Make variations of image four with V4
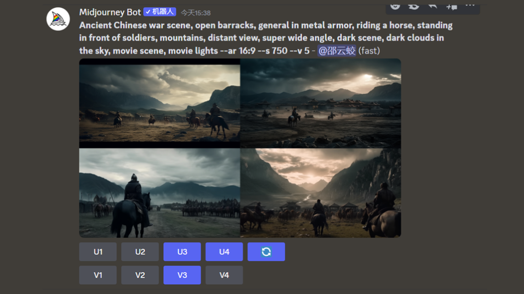Viewport: 524px width, 294px height. click(224, 275)
